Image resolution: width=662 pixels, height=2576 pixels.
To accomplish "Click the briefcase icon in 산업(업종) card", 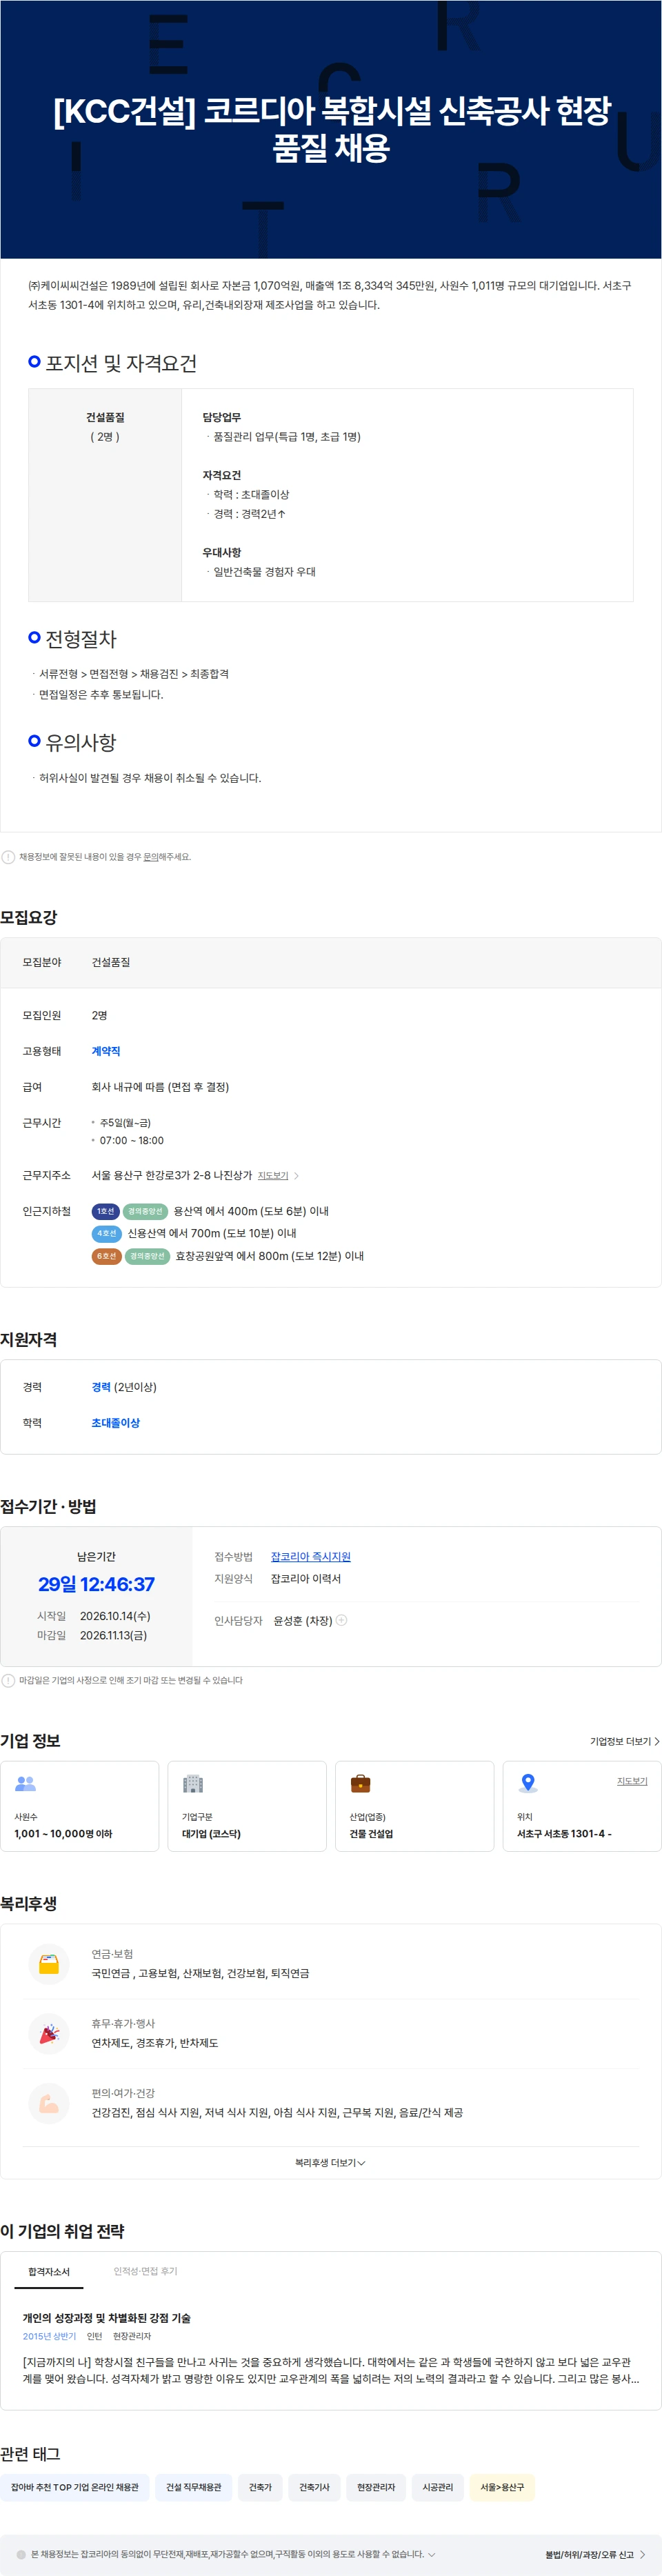I will [x=361, y=1783].
